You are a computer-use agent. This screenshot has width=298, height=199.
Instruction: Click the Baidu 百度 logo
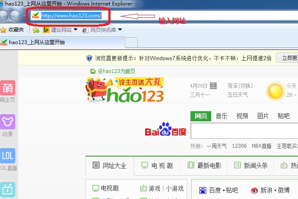(166, 129)
